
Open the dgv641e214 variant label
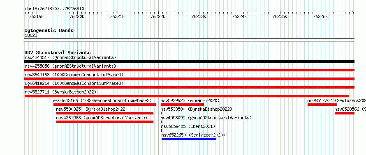[x=74, y=83]
